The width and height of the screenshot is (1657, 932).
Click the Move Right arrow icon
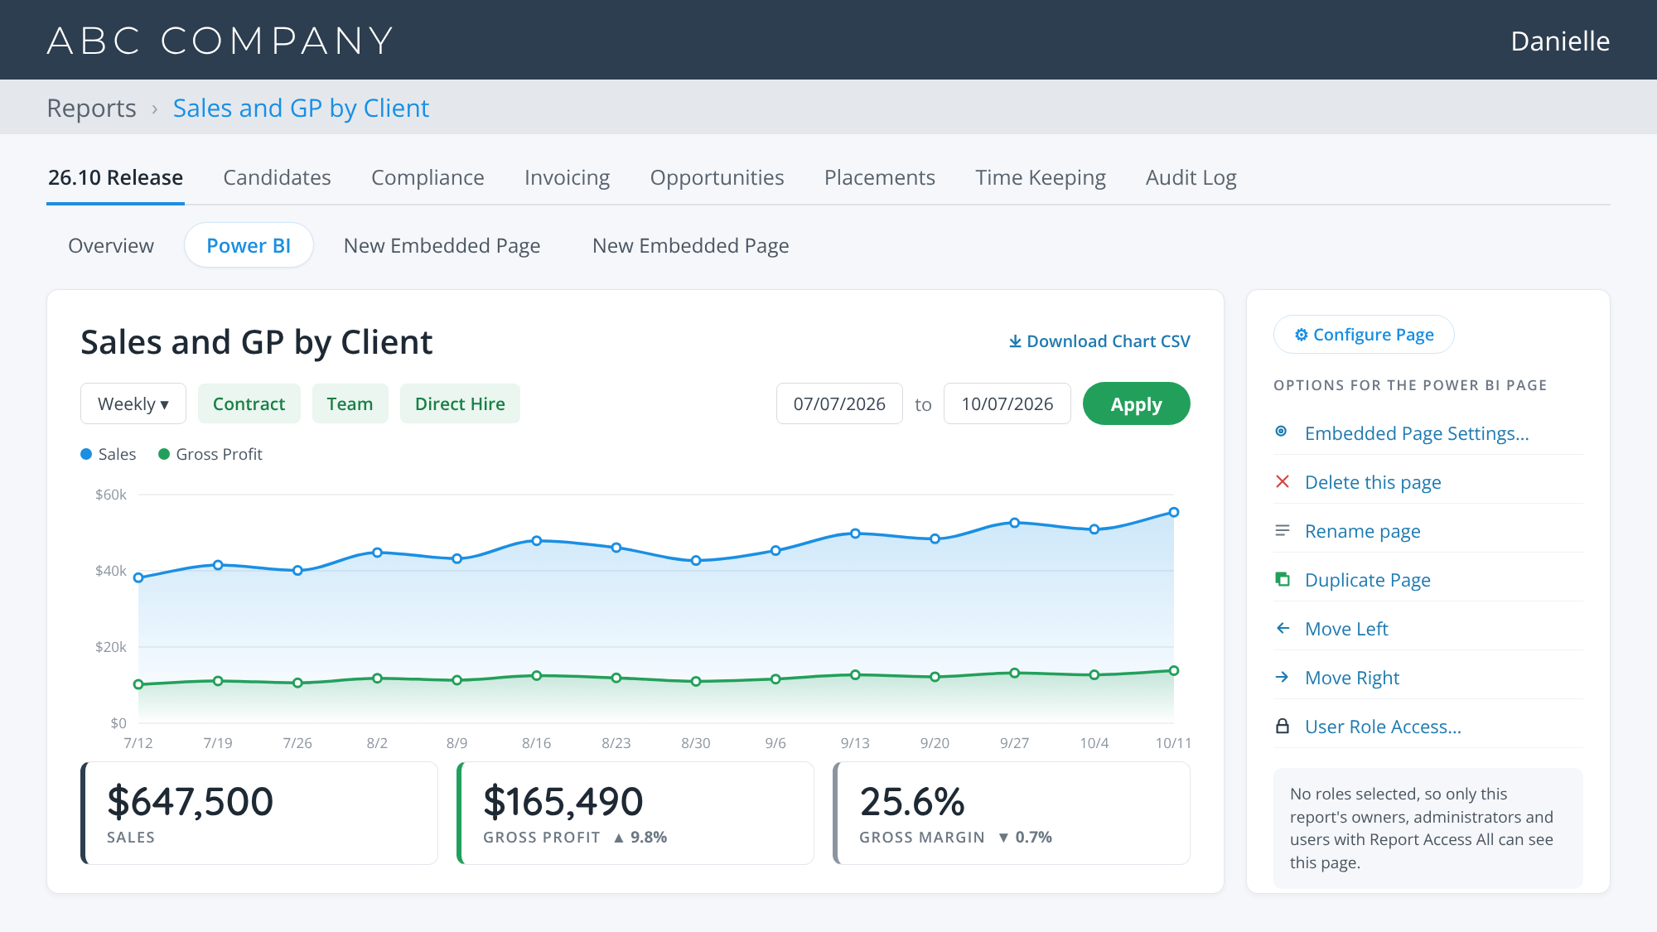[x=1283, y=677]
